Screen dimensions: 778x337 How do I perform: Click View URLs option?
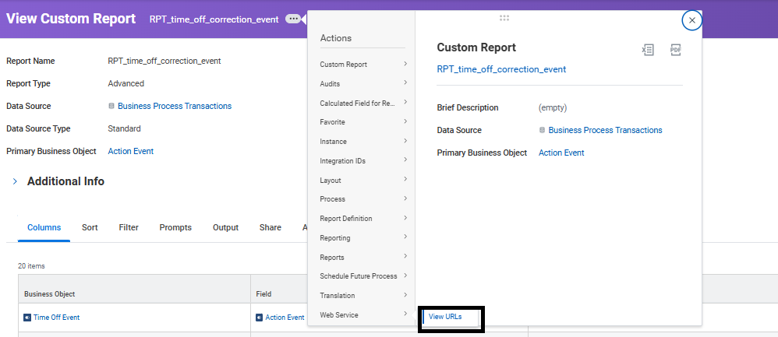coord(445,318)
